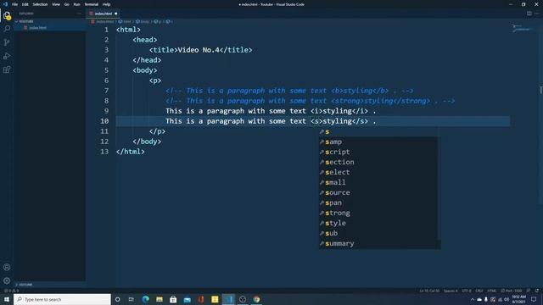
Task: Open the Explorer view in activity bar
Action: (7, 15)
